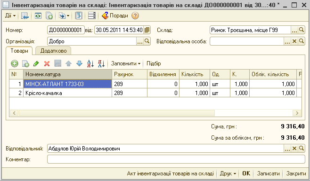The width and height of the screenshot is (310, 181).
Task: Sort rows ascending А-Я
Action: click(90, 63)
